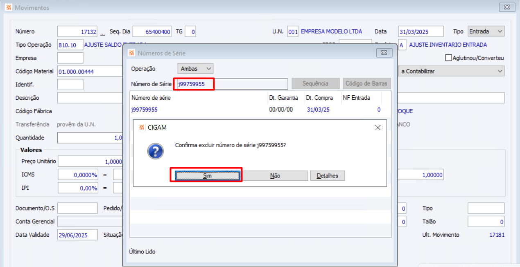Click the Conta Gerencial field
The image size is (520, 267).
[x=90, y=221]
